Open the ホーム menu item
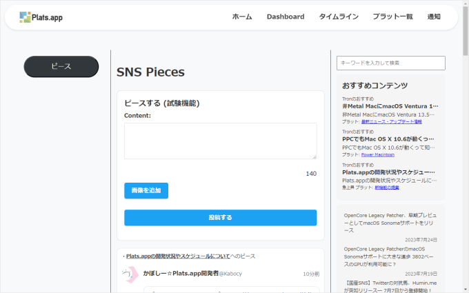469x293 pixels. click(x=242, y=17)
